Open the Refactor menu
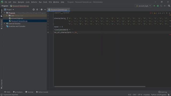Viewport: 171px width, 96px height. tap(34, 2)
